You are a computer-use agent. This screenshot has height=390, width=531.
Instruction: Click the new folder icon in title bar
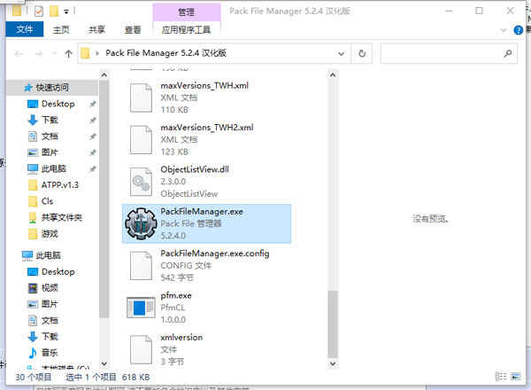(x=54, y=12)
